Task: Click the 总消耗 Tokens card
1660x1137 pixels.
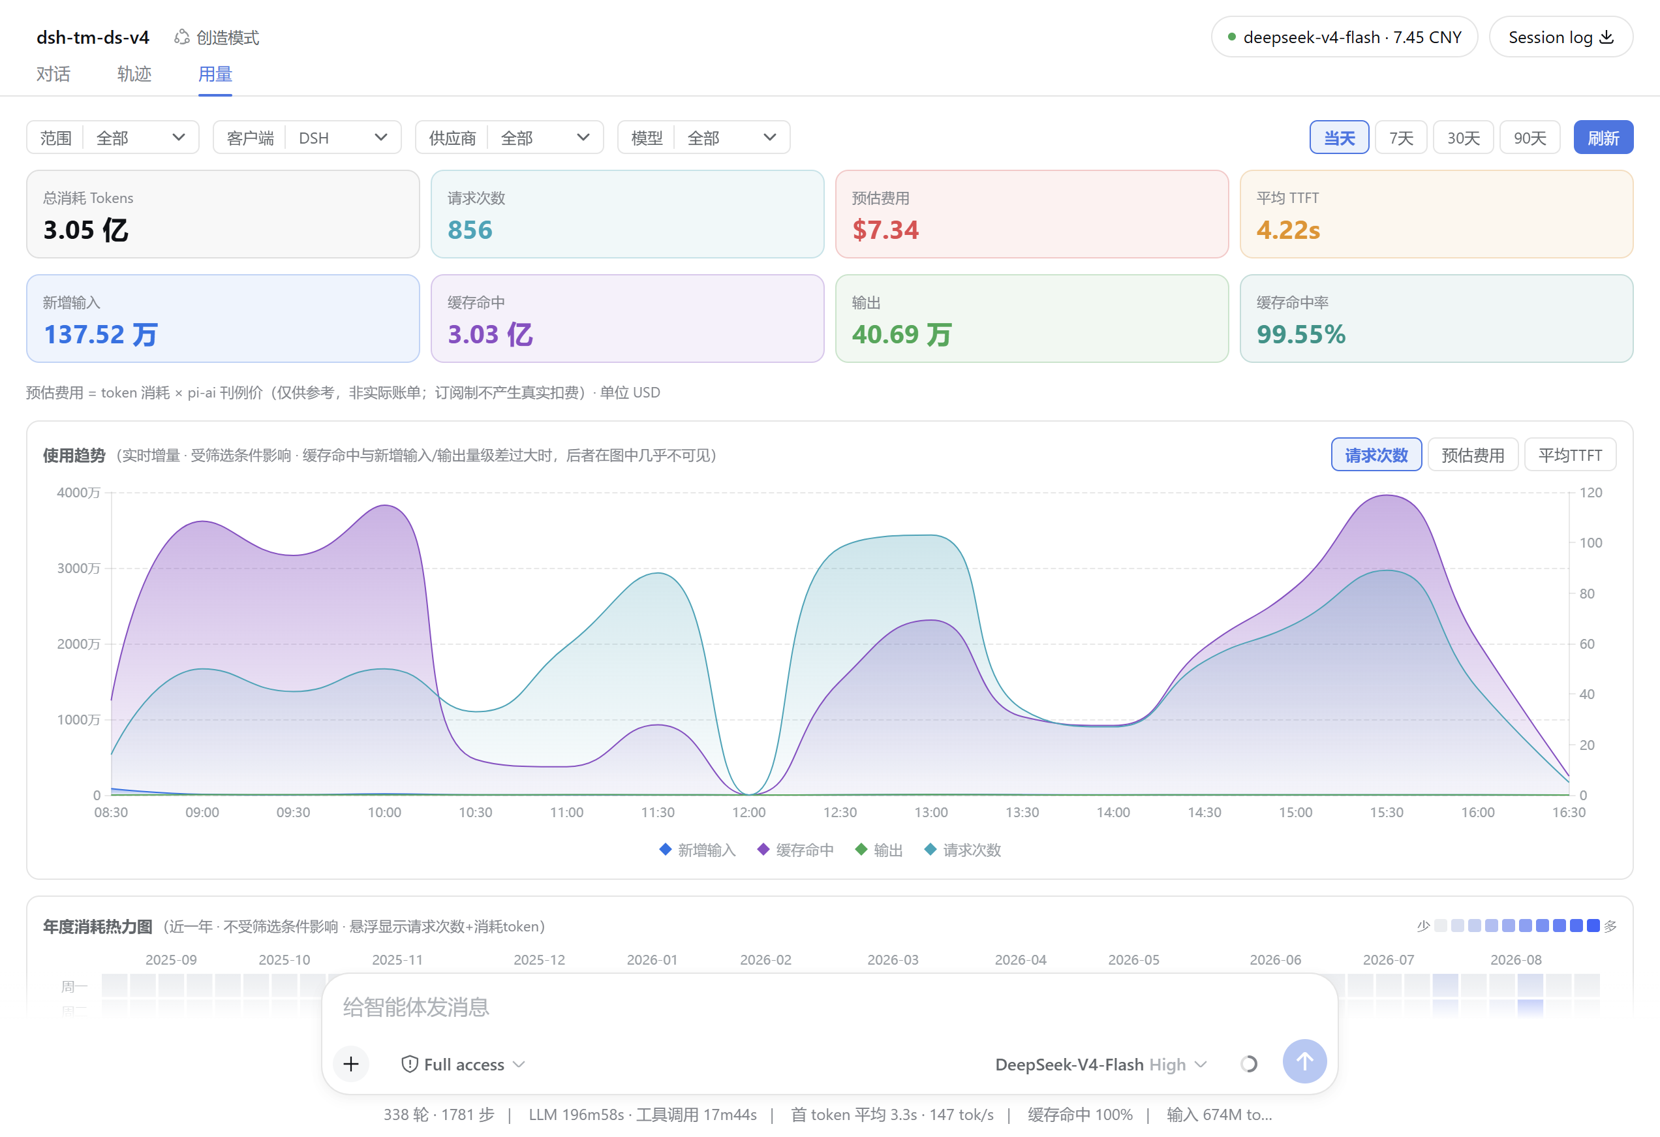Action: pyautogui.click(x=223, y=213)
